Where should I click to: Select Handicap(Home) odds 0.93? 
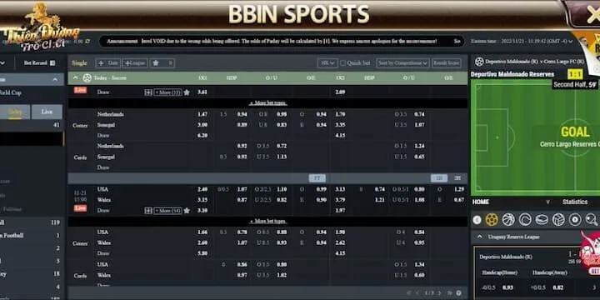(x=507, y=287)
